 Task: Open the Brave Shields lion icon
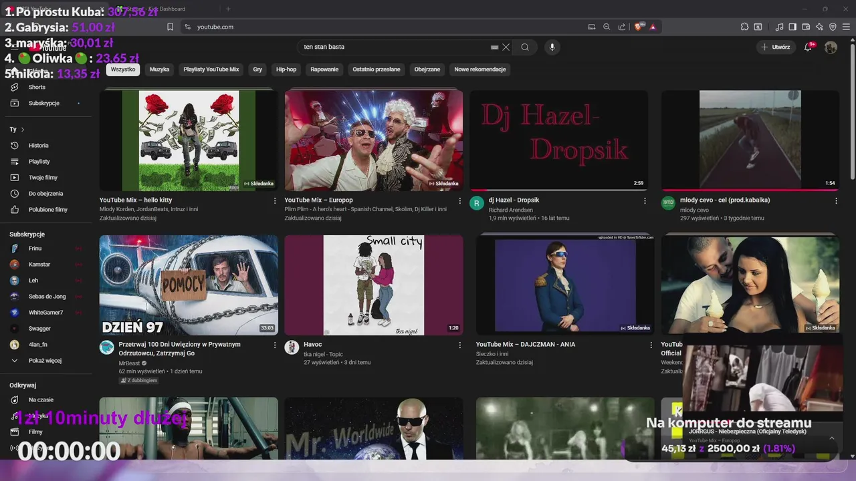[x=638, y=27]
